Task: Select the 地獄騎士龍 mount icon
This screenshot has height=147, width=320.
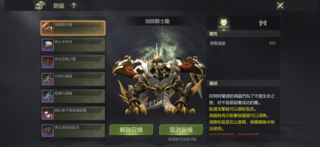Action: coord(48,28)
